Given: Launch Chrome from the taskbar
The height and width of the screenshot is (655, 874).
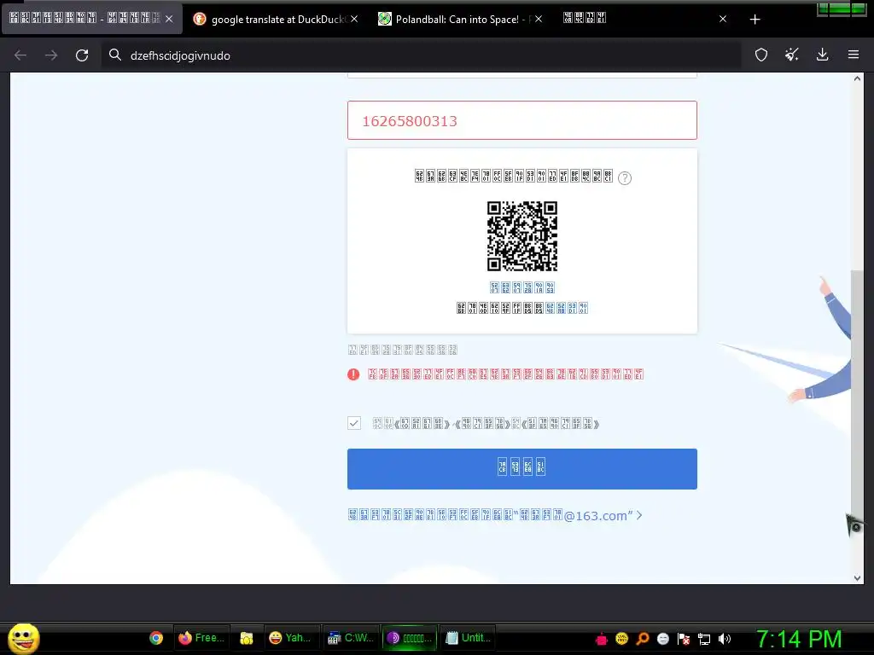Looking at the screenshot, I should 156,638.
